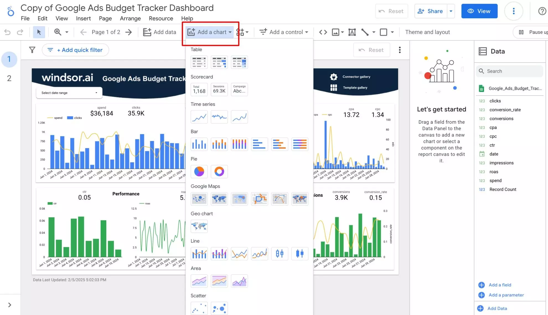Insert a stacked horizontal bar chart
Image resolution: width=548 pixels, height=315 pixels.
click(280, 144)
